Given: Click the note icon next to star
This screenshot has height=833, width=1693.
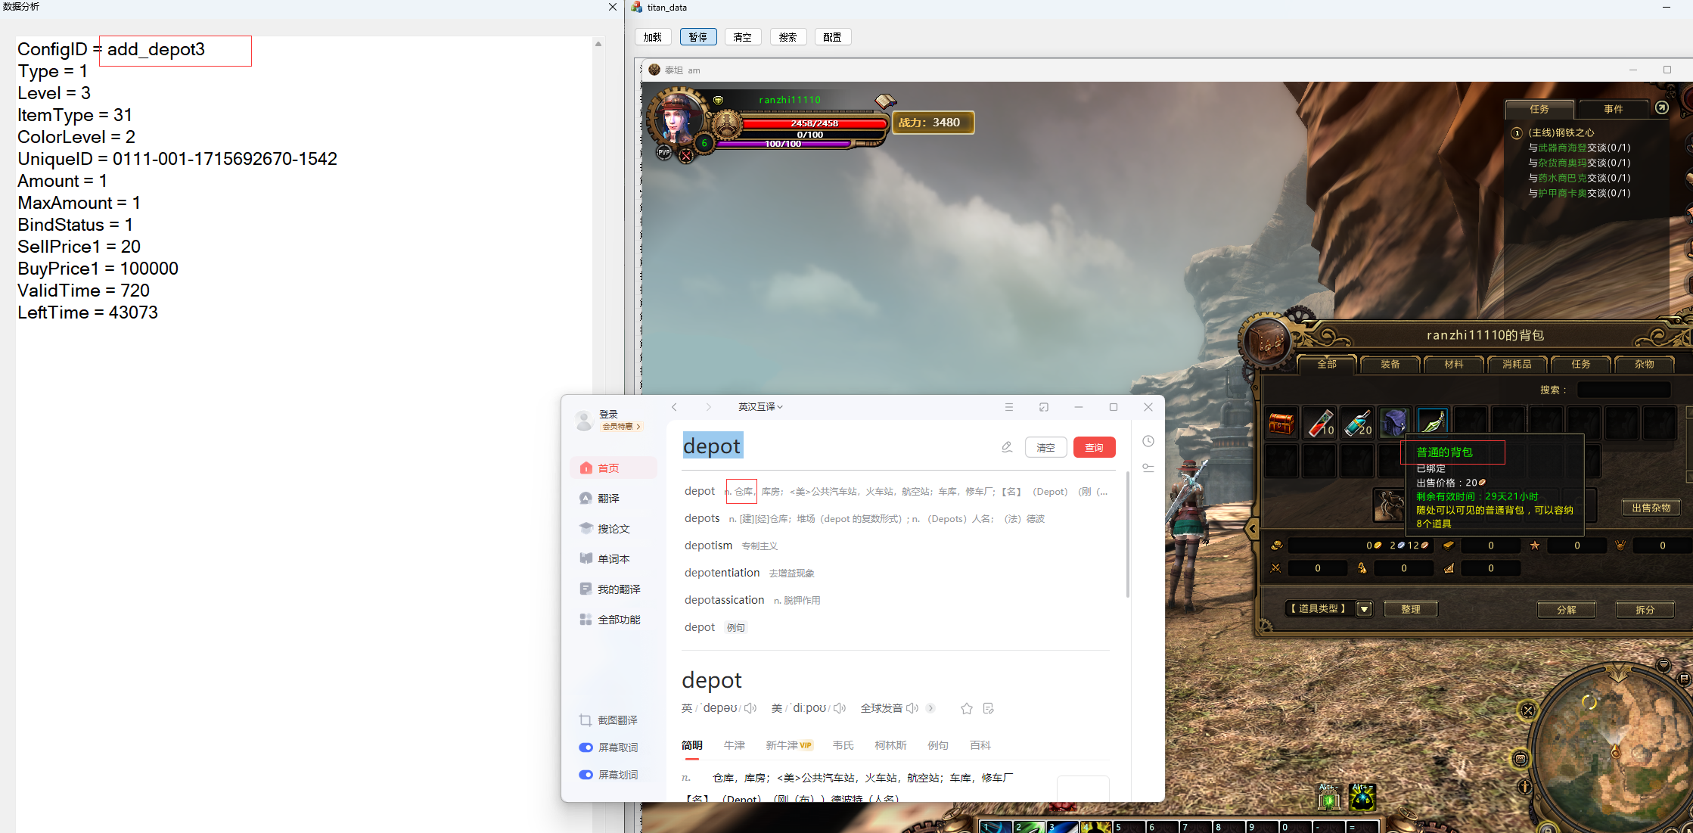Looking at the screenshot, I should 988,708.
